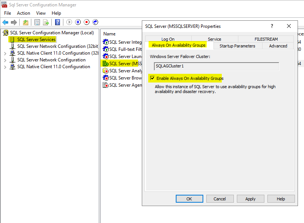This screenshot has width=304, height=223.
Task: Select SQL Native Client 11.0 Configuration node
Action: tap(54, 67)
